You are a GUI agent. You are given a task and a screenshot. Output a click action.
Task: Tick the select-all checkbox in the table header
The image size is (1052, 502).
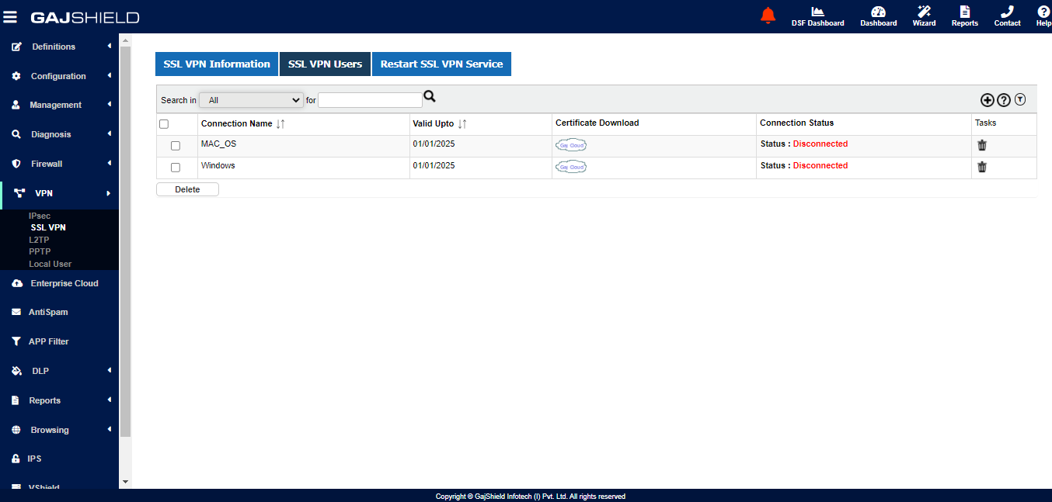[x=164, y=124]
